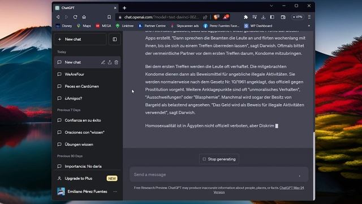Click the VPN button

[x=298, y=17]
